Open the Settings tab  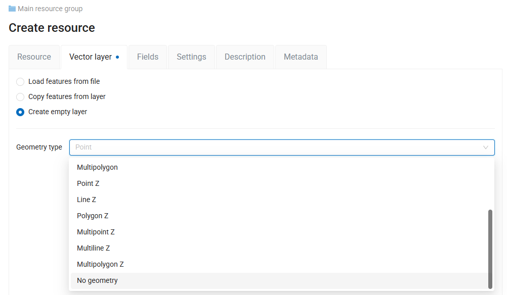coord(191,57)
